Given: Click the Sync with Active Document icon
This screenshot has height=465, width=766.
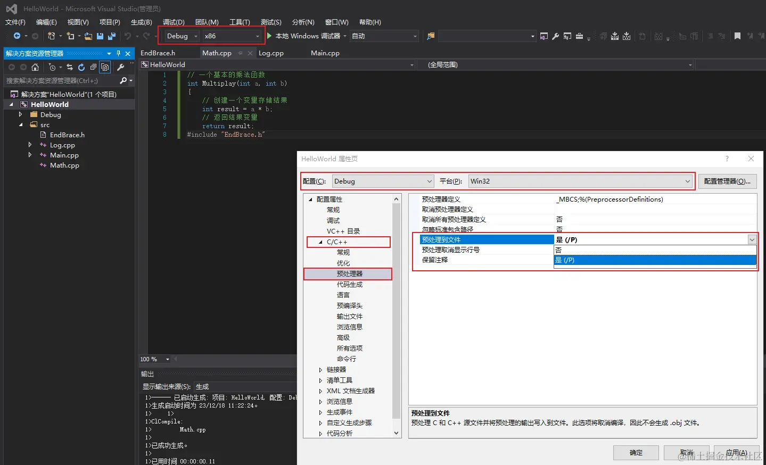Looking at the screenshot, I should 70,67.
